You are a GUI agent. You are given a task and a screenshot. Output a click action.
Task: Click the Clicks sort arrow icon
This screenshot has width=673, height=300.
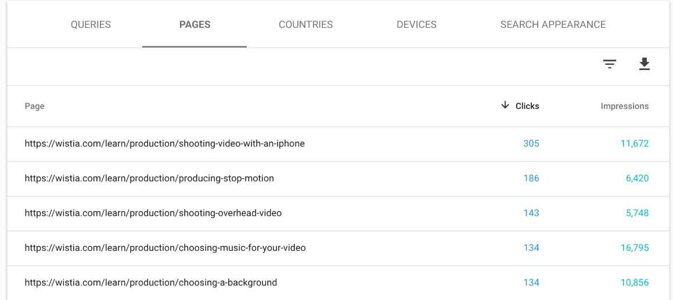click(505, 105)
